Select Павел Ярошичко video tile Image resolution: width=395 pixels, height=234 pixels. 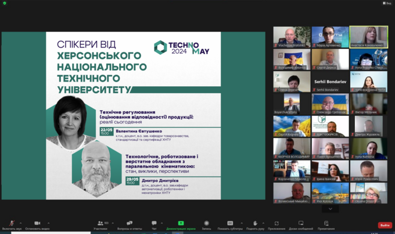tap(331, 148)
